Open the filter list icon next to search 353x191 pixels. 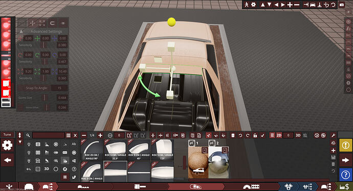[x=69, y=135]
